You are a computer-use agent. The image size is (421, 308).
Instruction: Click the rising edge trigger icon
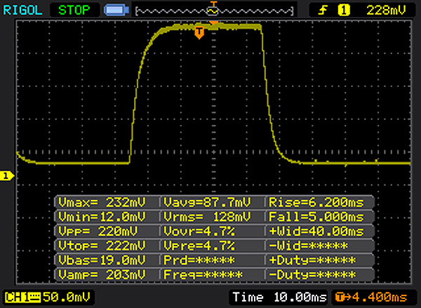click(323, 11)
